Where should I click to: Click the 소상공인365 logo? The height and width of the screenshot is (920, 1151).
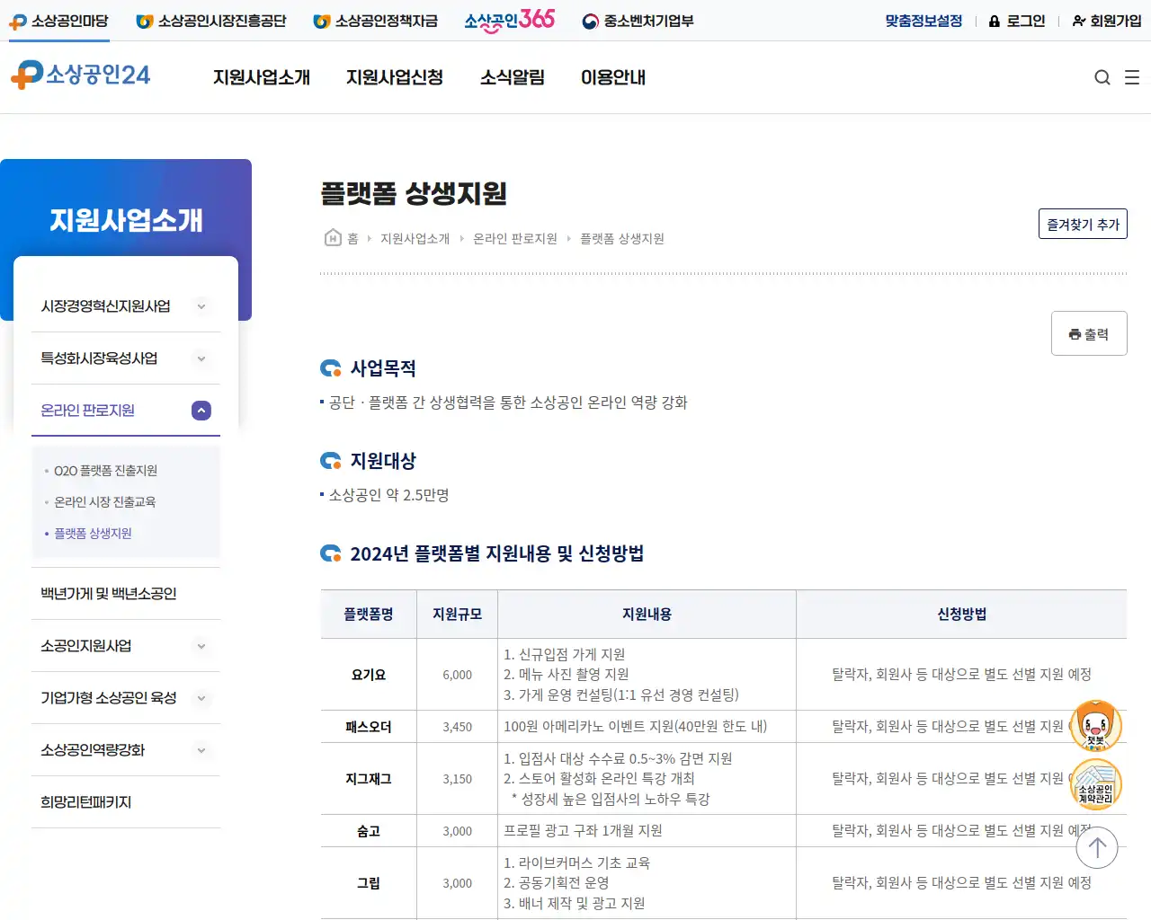[x=509, y=20]
